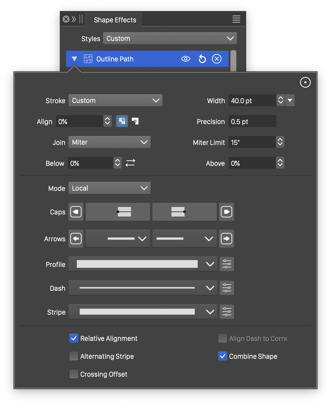Image resolution: width=331 pixels, height=405 pixels.
Task: Swap the Below and Above values
Action: 130,163
